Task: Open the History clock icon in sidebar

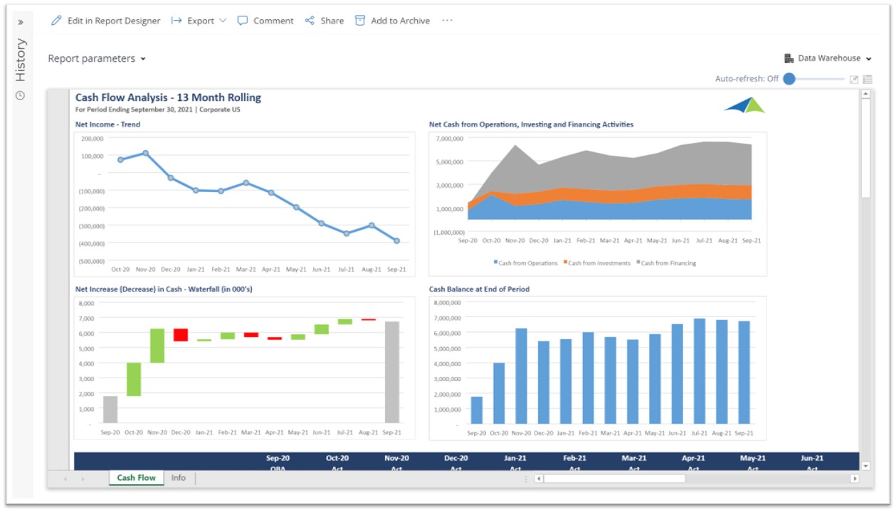Action: click(20, 95)
